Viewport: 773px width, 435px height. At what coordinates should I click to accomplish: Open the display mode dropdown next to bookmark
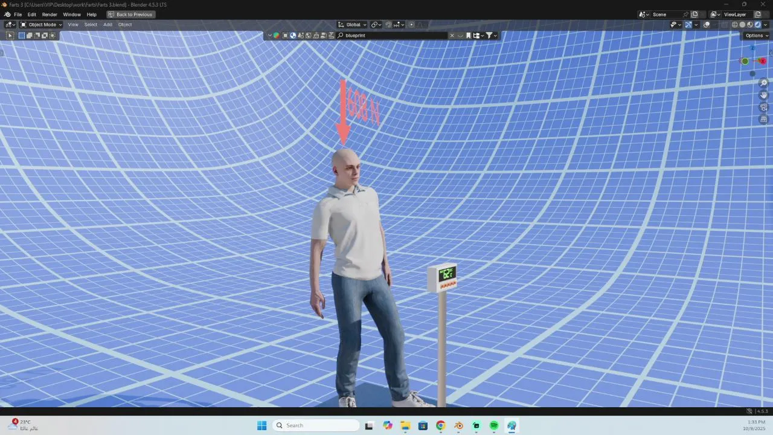pyautogui.click(x=479, y=36)
